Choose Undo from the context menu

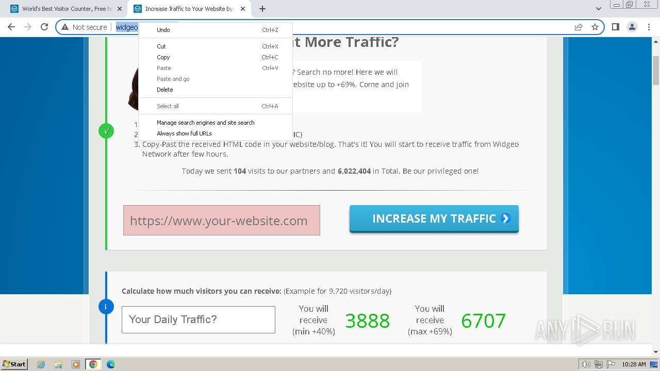[216, 30]
